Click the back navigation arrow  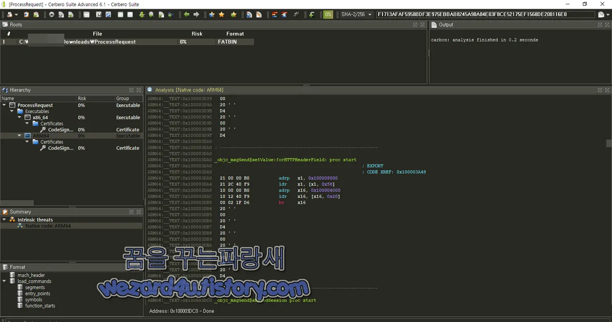(186, 14)
